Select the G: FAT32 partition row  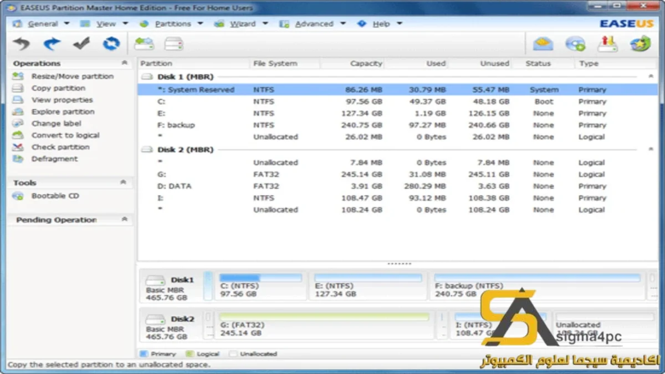397,175
